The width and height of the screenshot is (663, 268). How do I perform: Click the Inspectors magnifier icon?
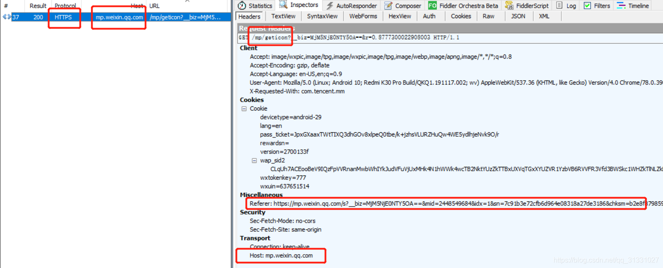[283, 5]
